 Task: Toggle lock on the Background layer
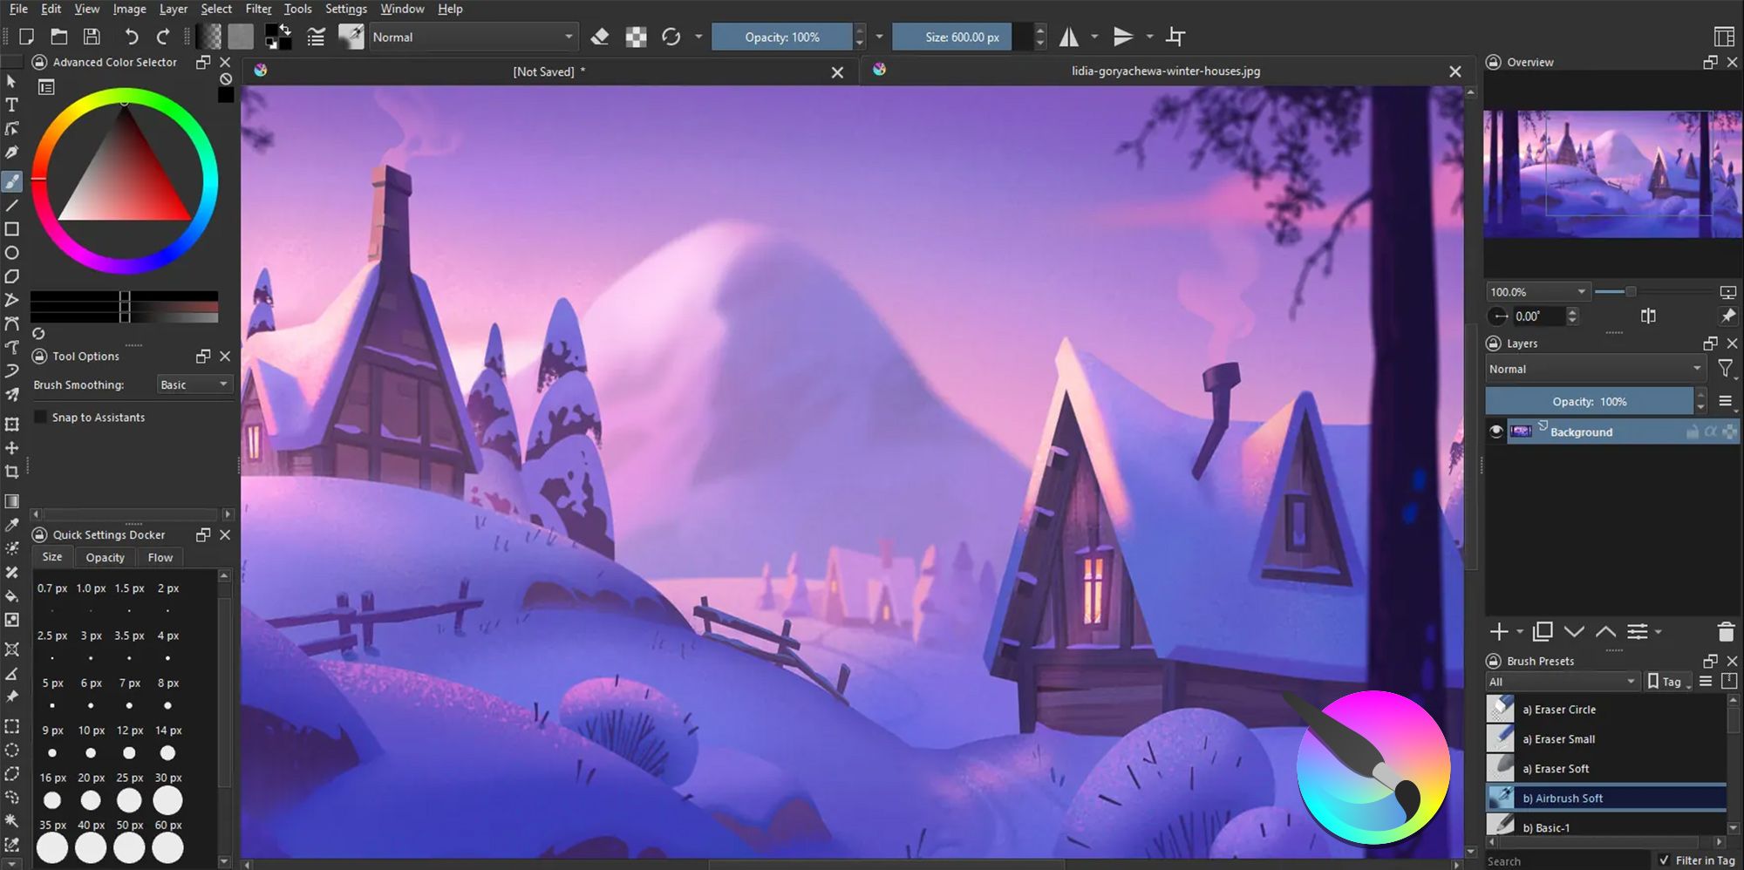coord(1692,432)
